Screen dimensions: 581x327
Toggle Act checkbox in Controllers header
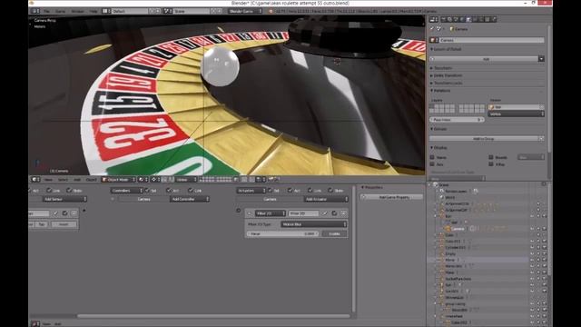[x=169, y=190]
